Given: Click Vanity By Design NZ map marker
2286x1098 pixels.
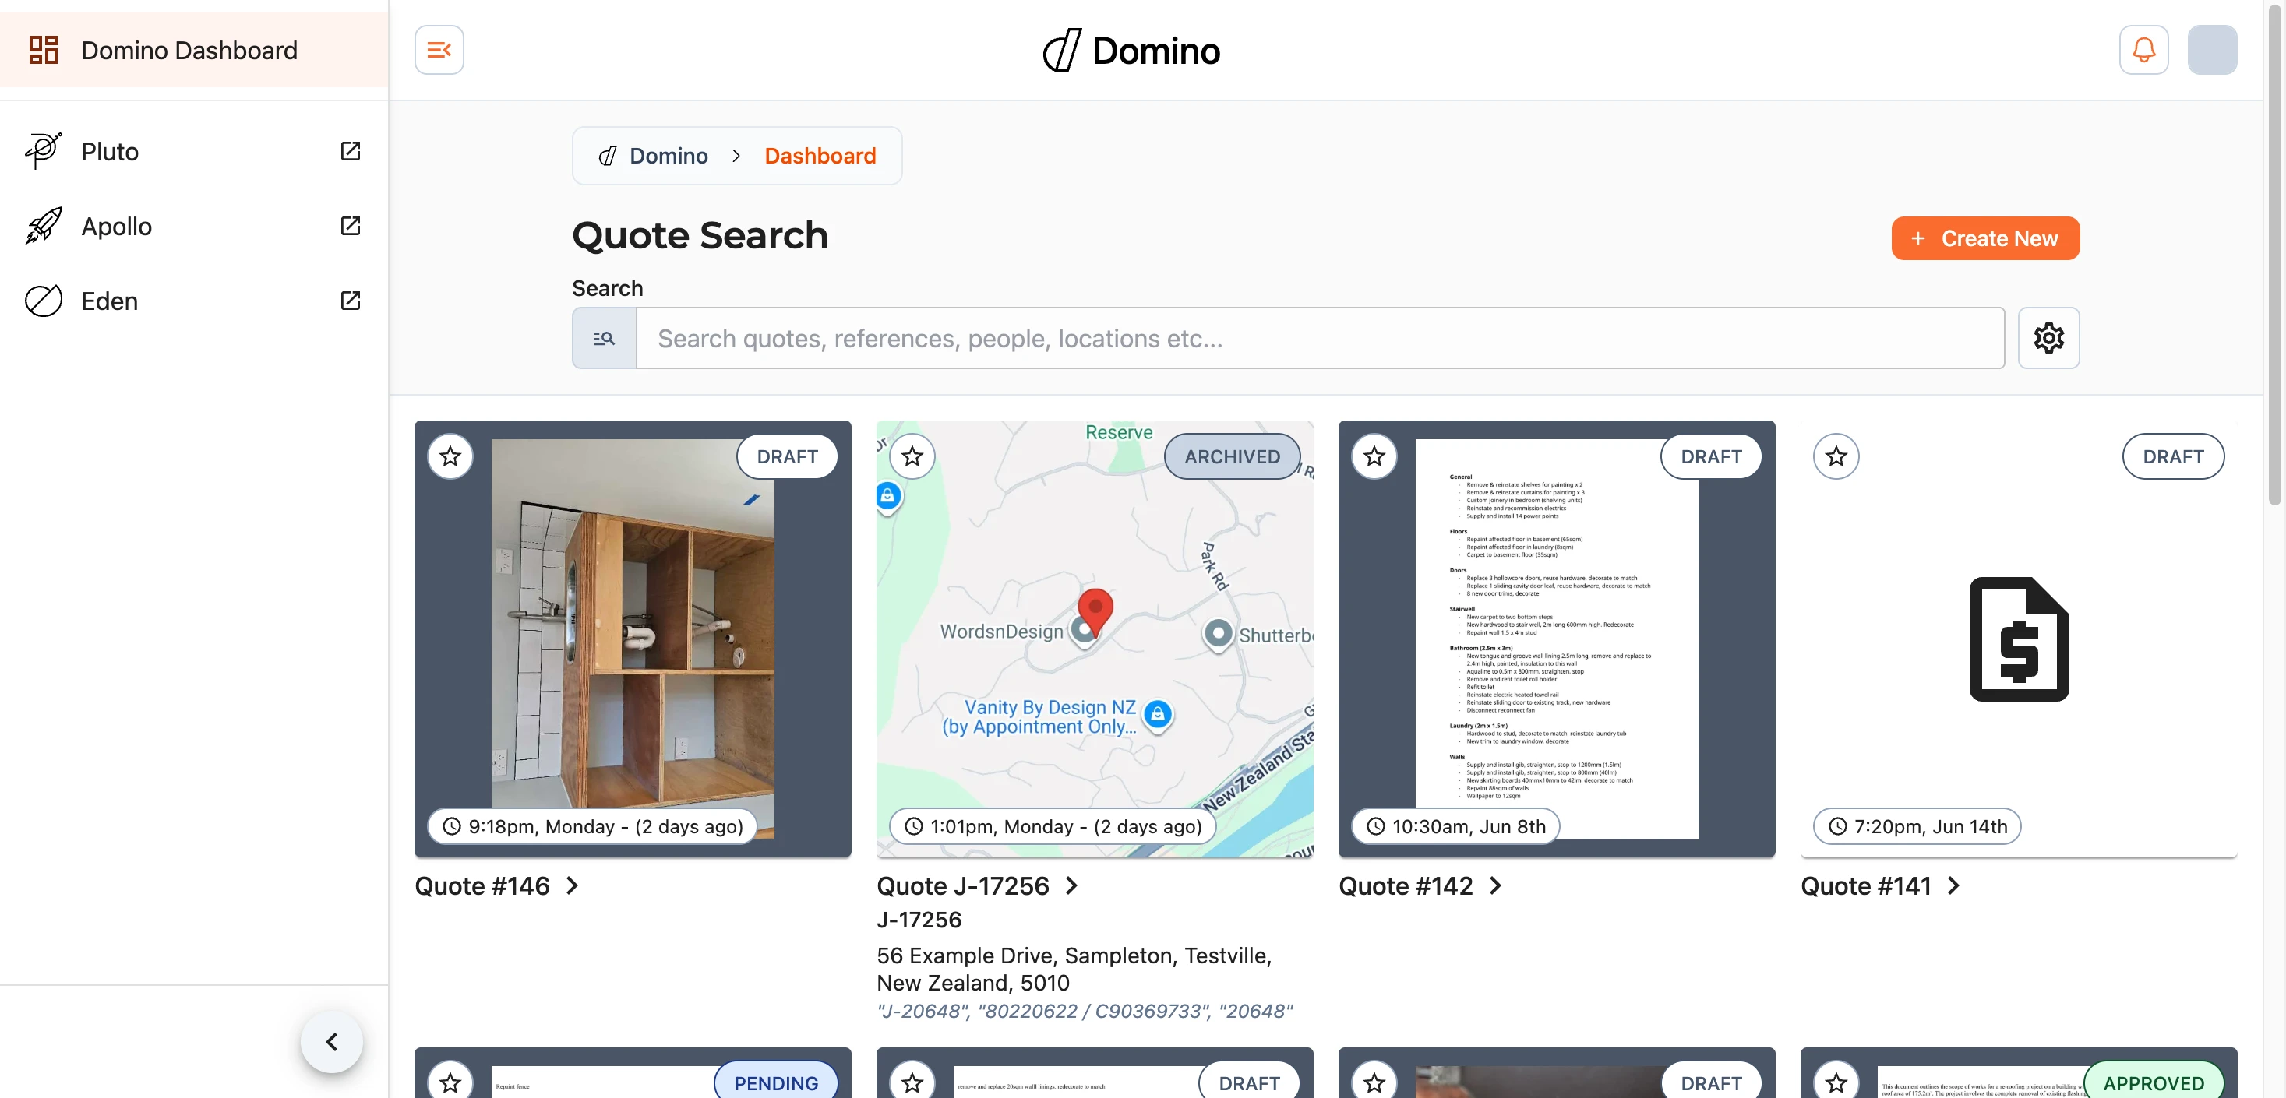Looking at the screenshot, I should (1157, 714).
